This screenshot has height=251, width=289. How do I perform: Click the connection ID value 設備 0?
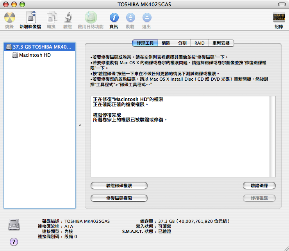pos(71,237)
